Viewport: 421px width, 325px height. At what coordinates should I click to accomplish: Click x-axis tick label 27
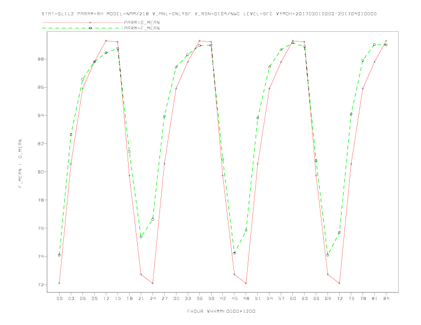164,298
